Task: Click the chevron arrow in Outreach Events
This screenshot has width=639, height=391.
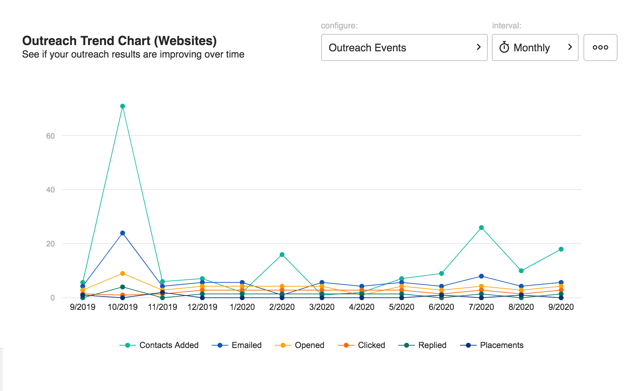Action: click(x=479, y=47)
